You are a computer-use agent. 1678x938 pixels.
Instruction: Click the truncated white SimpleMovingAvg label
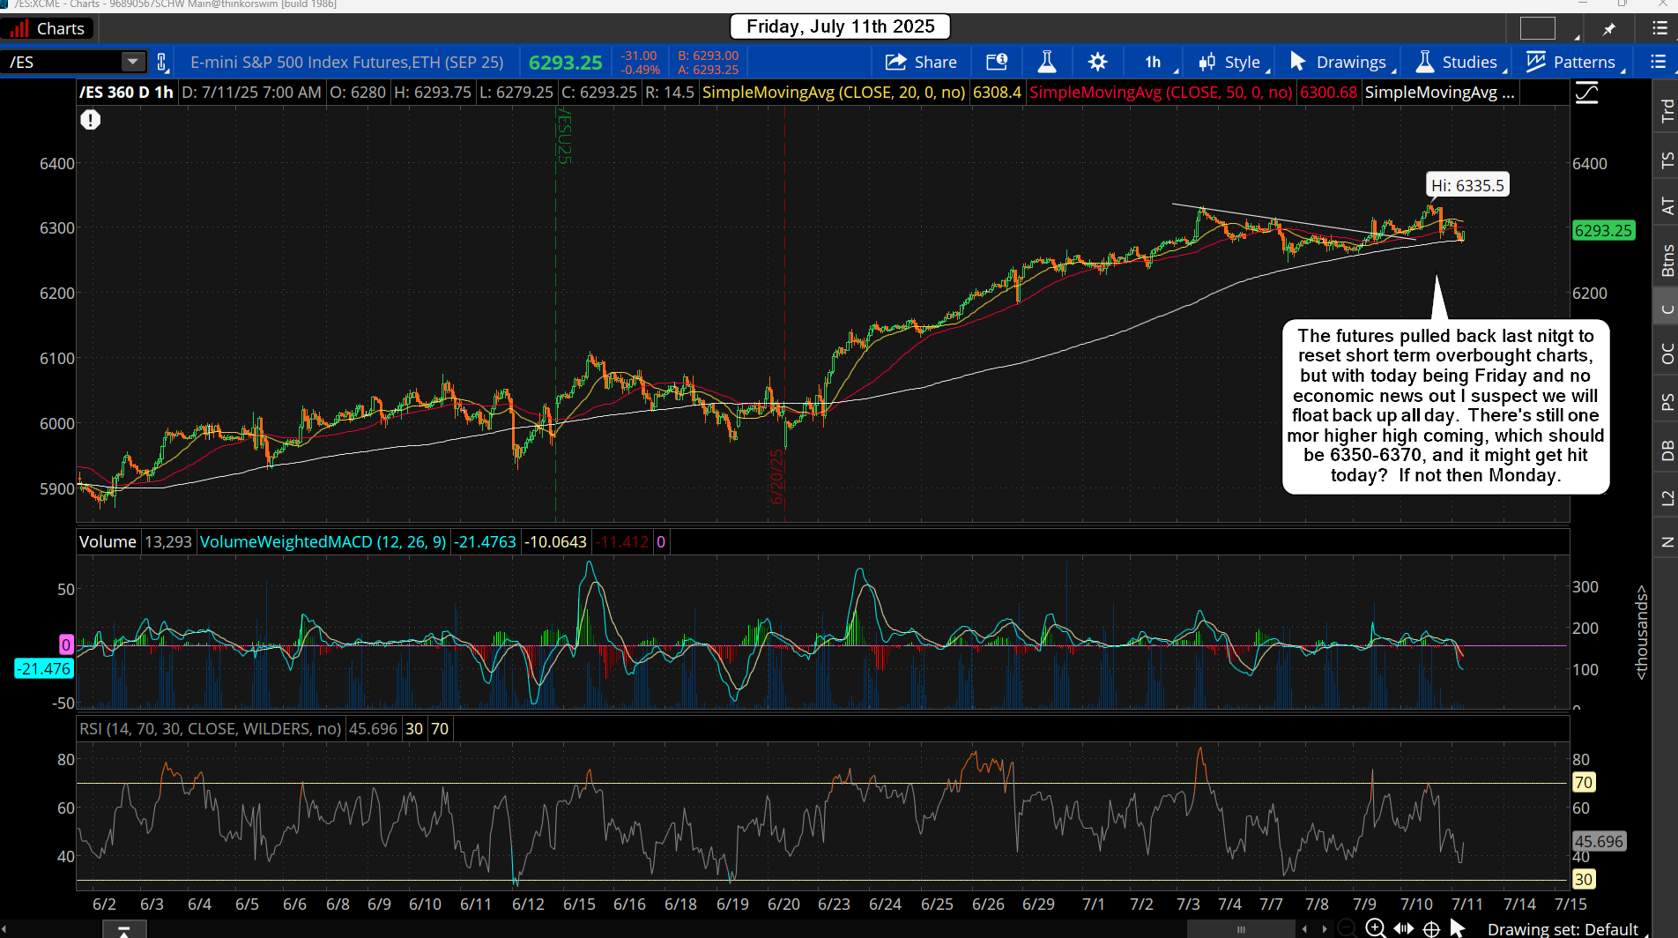[1439, 92]
